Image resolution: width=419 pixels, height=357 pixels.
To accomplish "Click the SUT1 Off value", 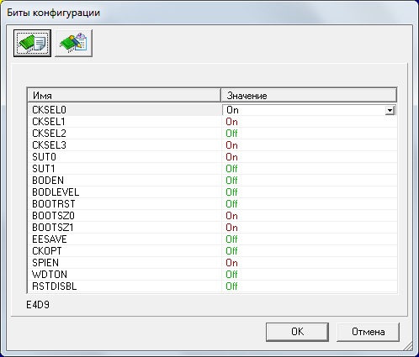I will pos(231,169).
